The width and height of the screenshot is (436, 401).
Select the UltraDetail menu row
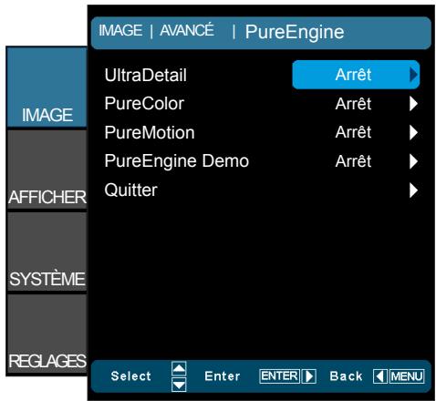tap(262, 75)
